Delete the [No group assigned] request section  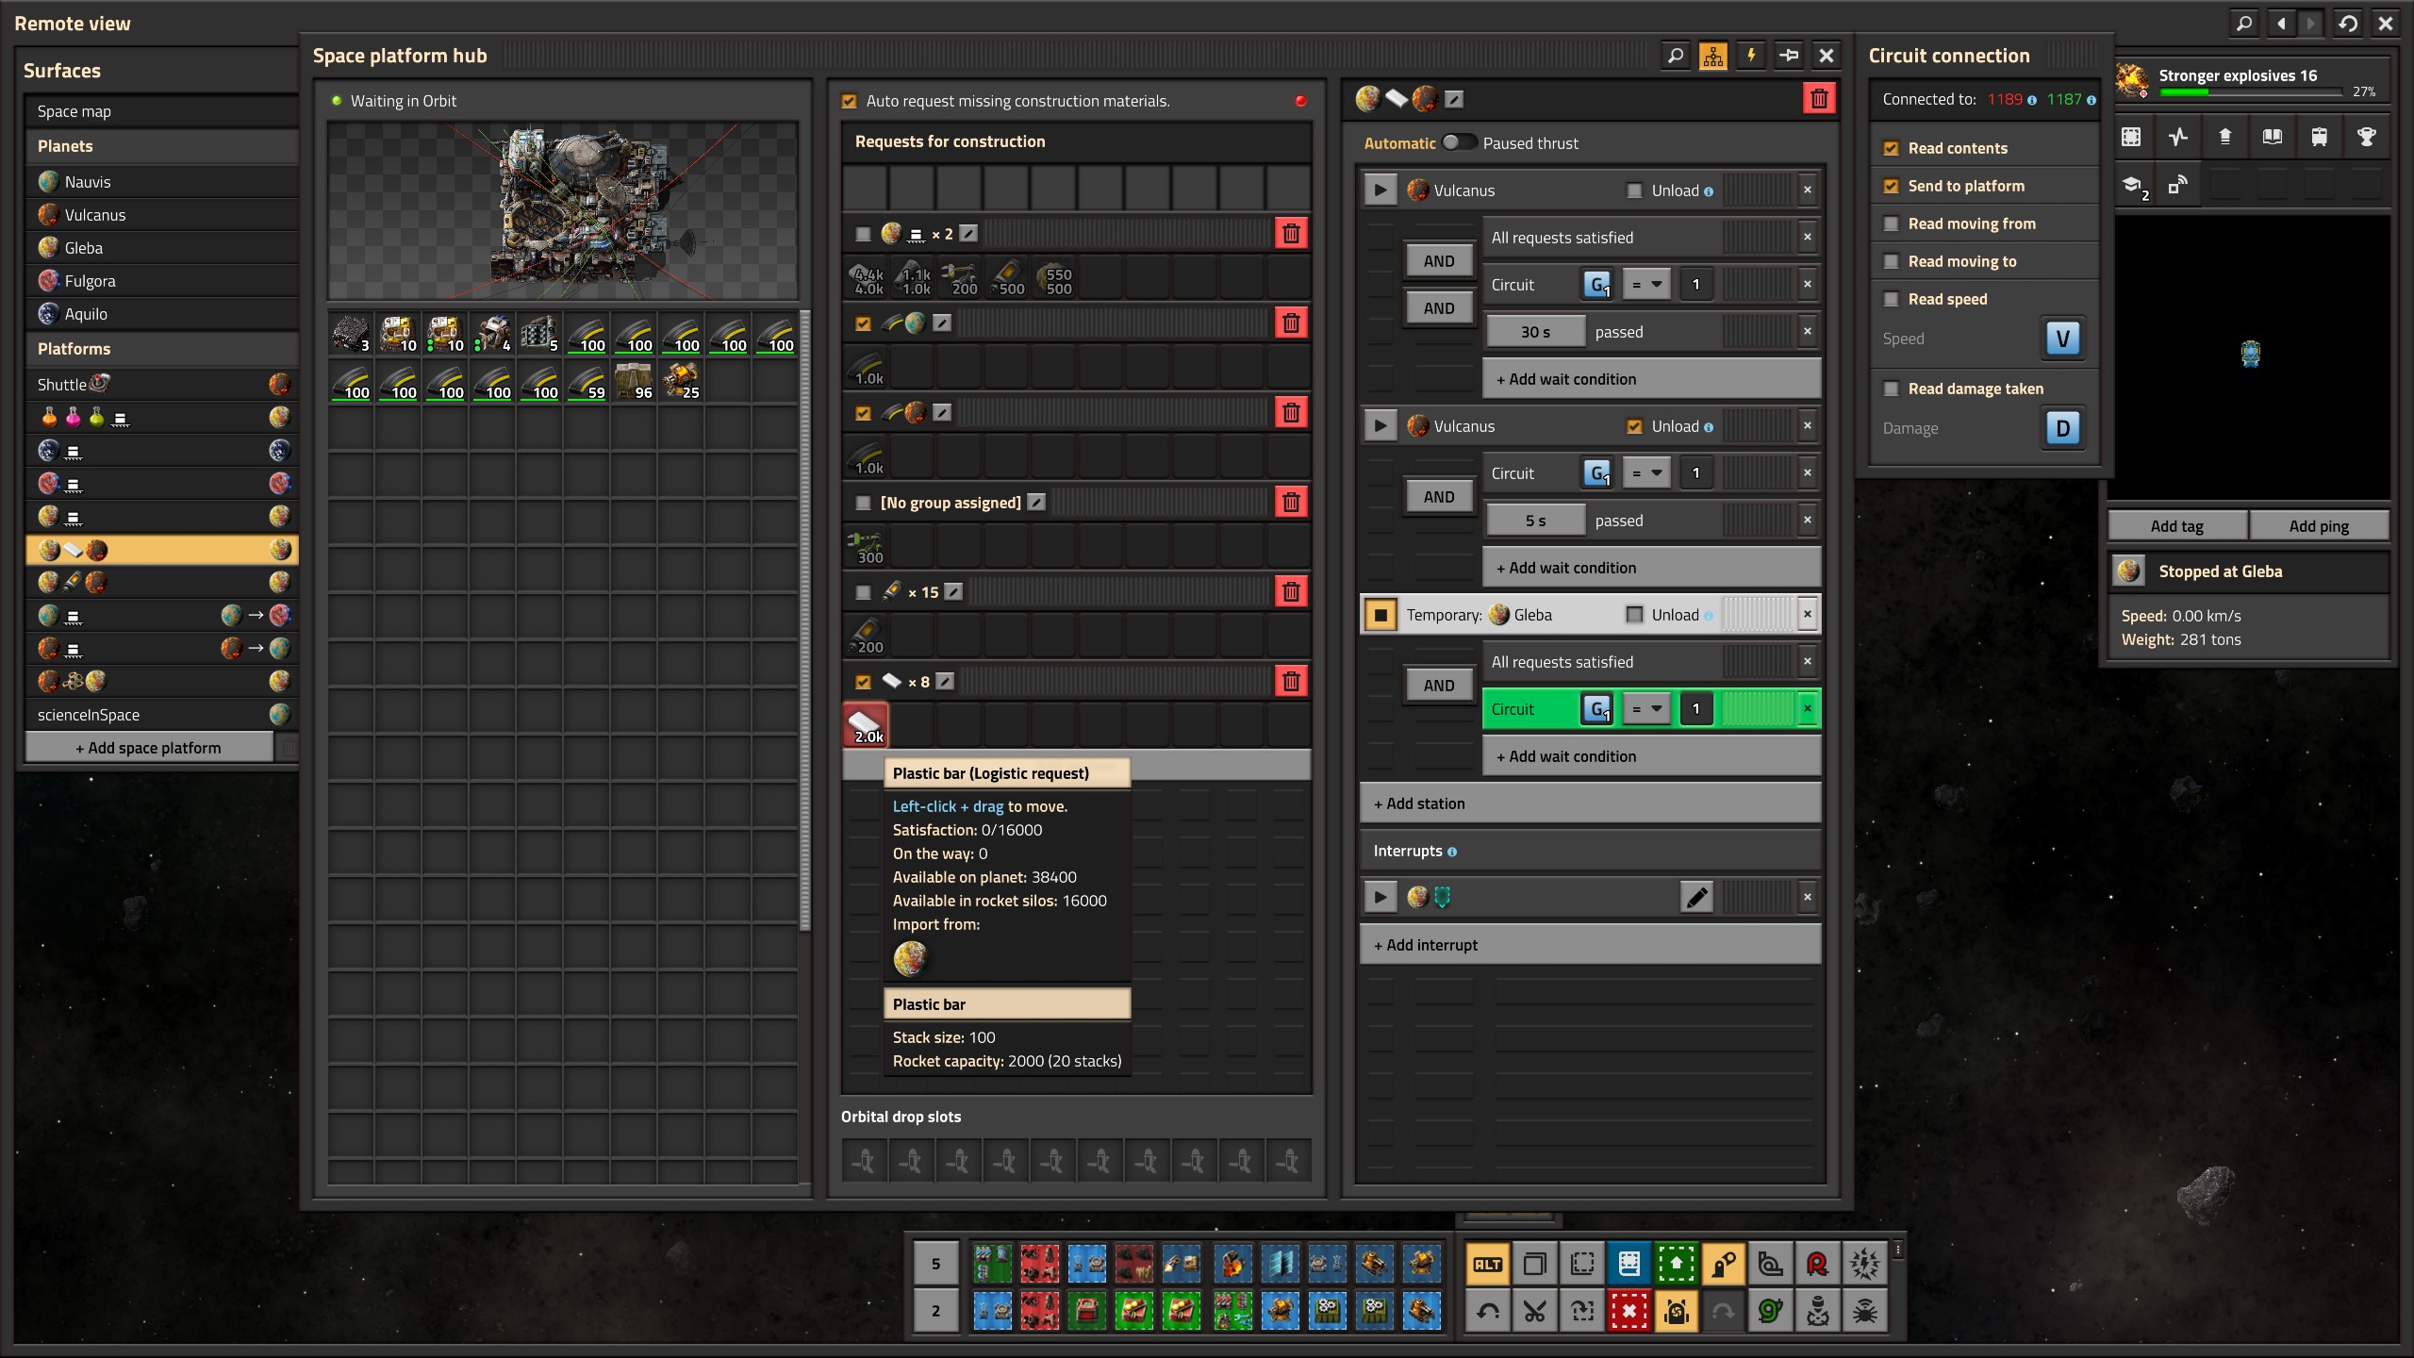click(x=1291, y=502)
